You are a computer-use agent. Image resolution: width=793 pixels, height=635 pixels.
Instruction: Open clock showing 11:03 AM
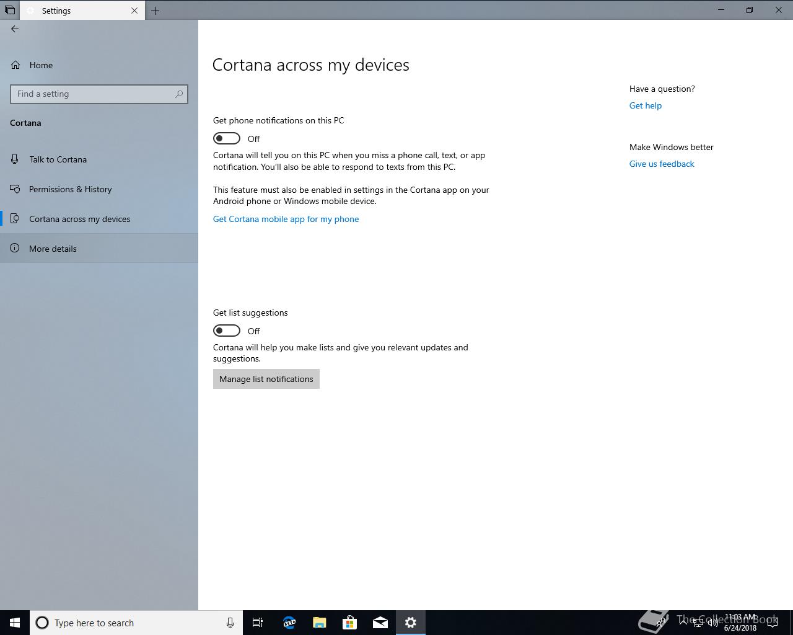click(740, 623)
